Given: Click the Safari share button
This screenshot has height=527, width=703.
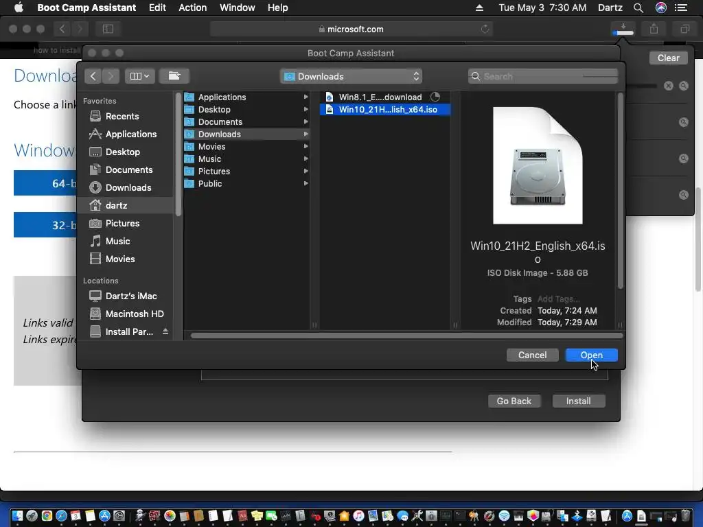Looking at the screenshot, I should click(x=654, y=29).
